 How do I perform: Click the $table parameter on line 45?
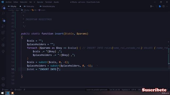[69, 34]
